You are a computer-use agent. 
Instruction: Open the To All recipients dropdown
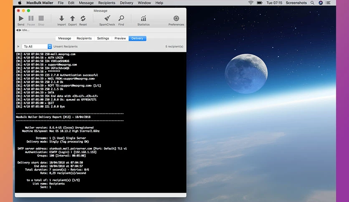coord(37,46)
